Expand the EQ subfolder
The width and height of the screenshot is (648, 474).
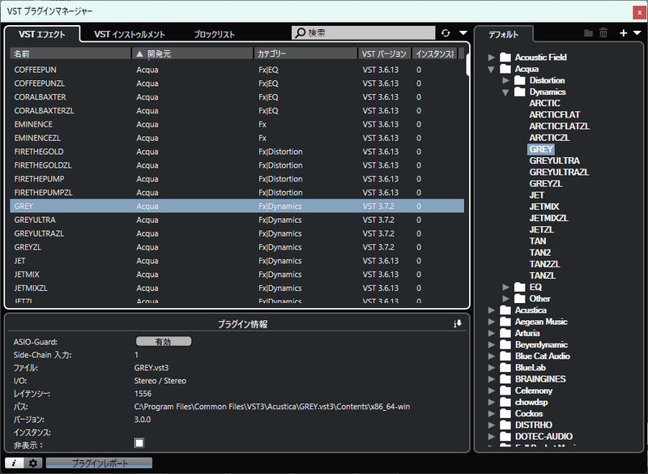505,287
